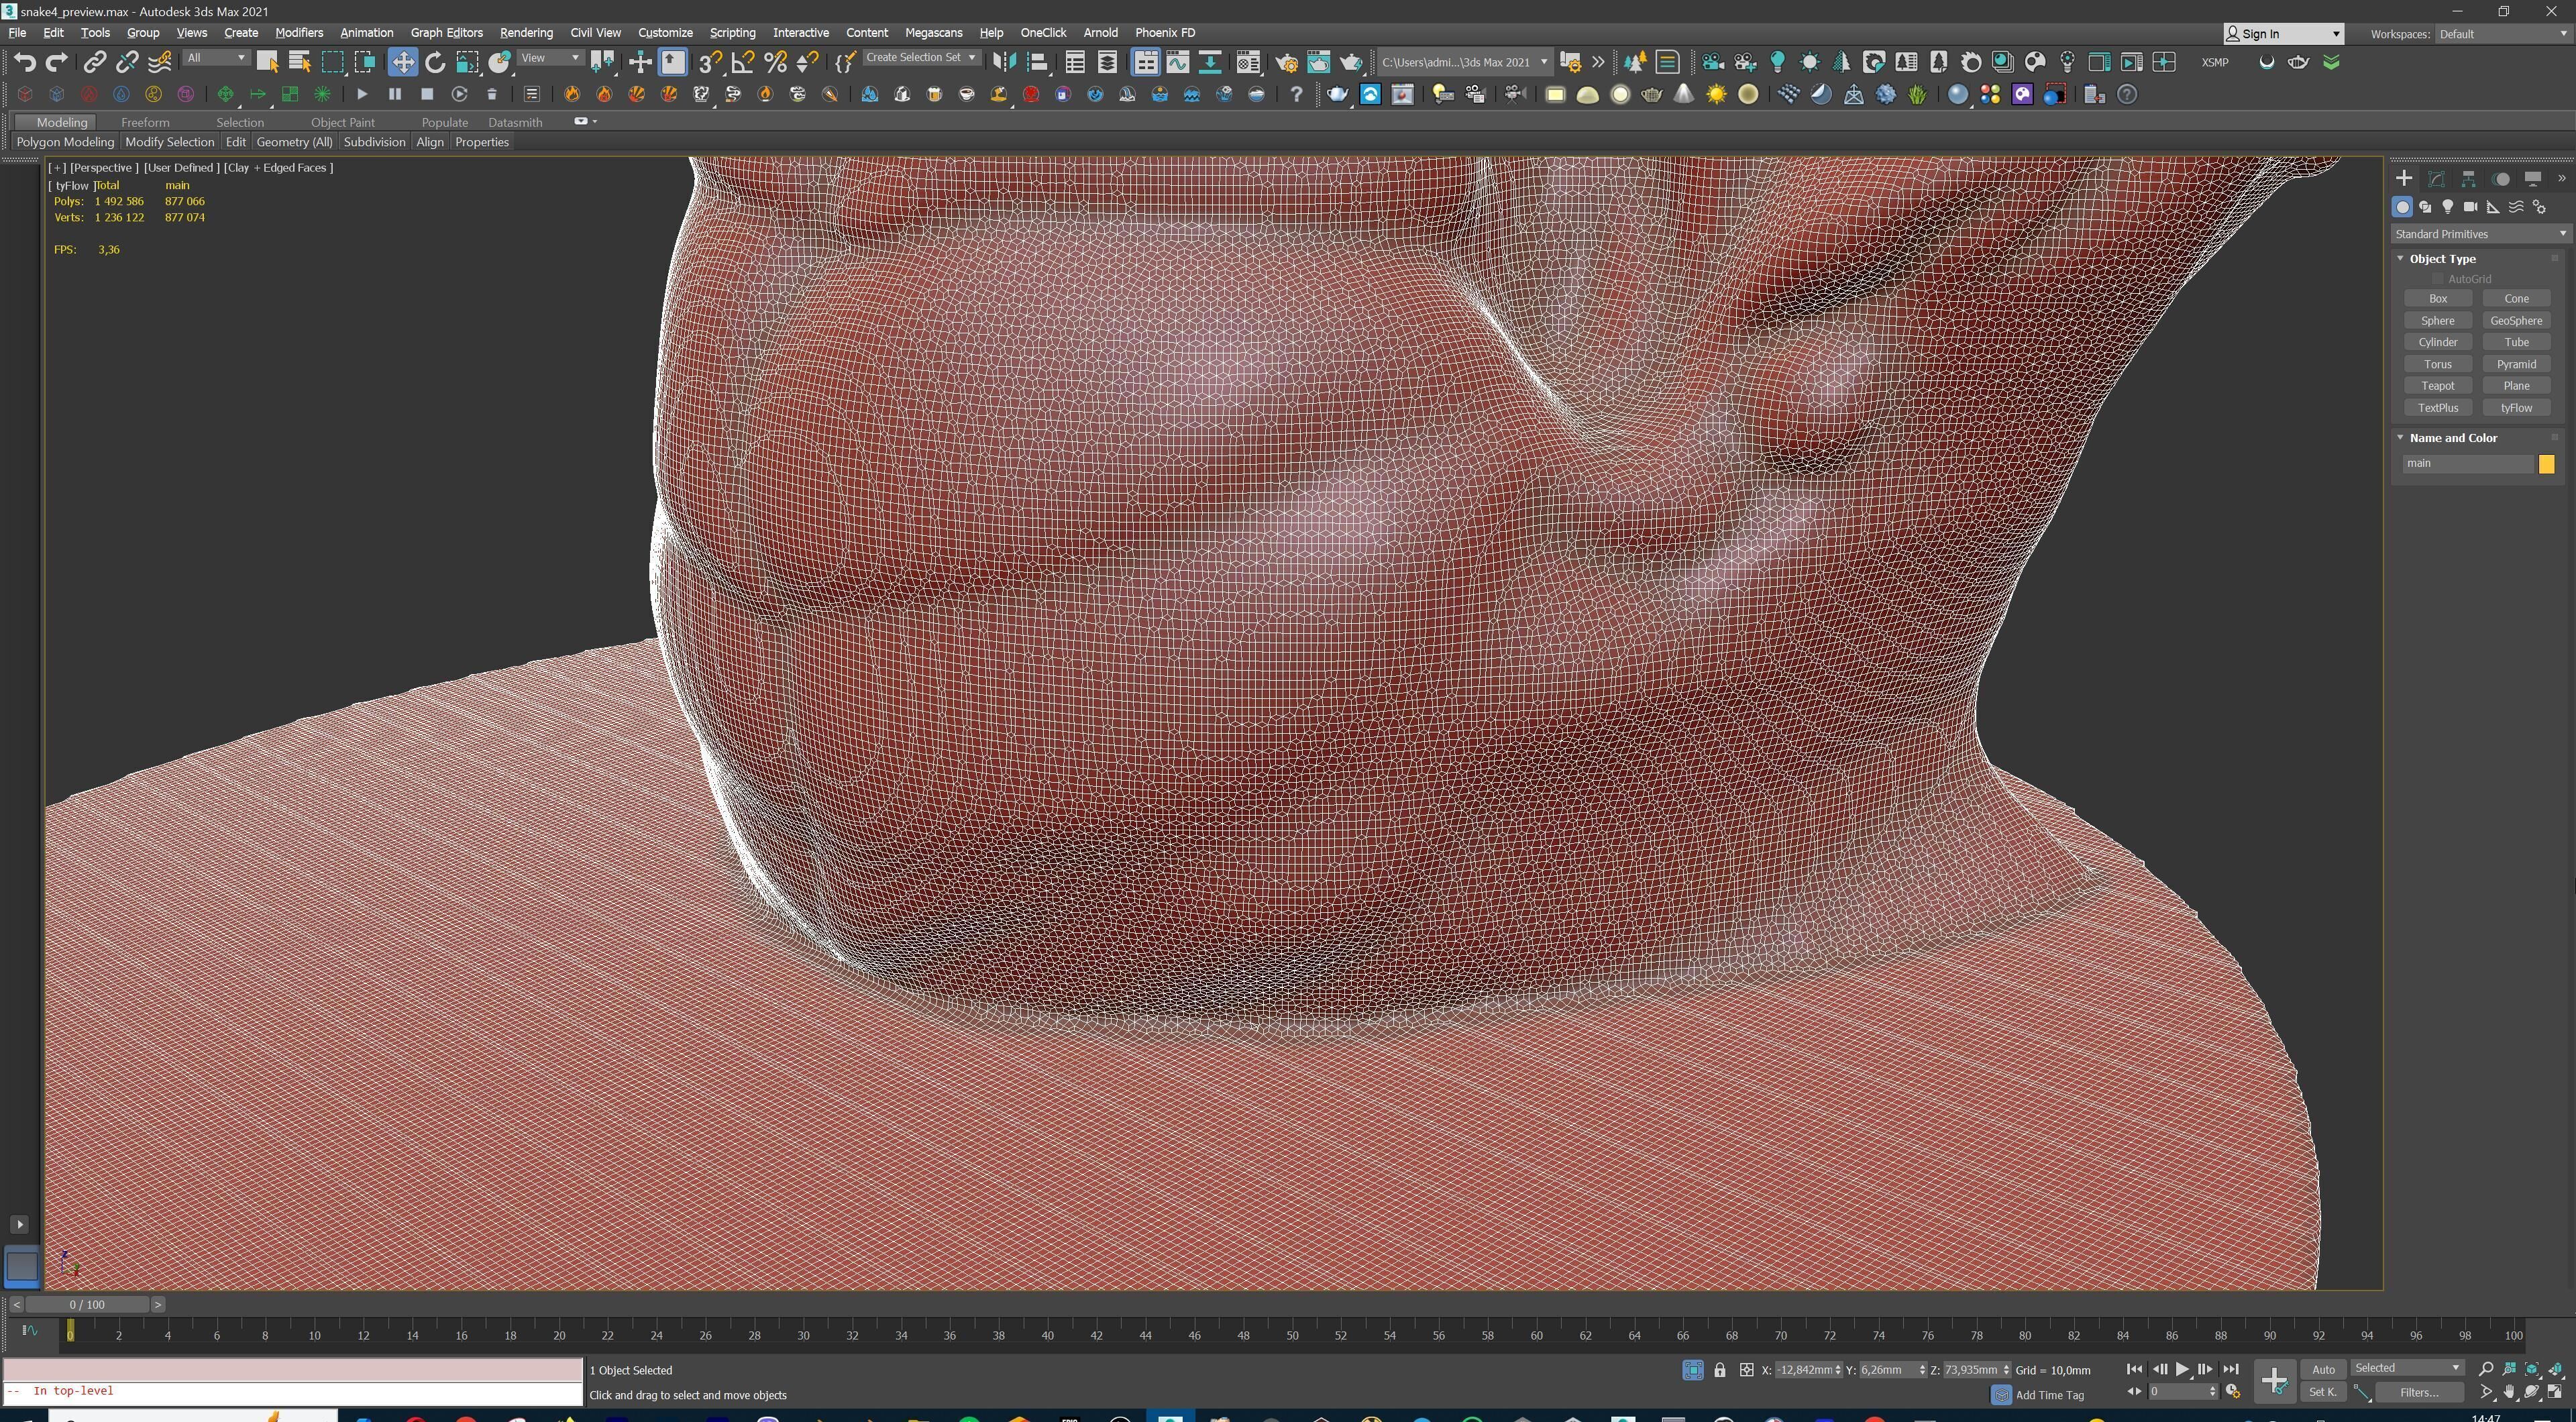2576x1422 pixels.
Task: Select the Rotate tool
Action: 435,62
